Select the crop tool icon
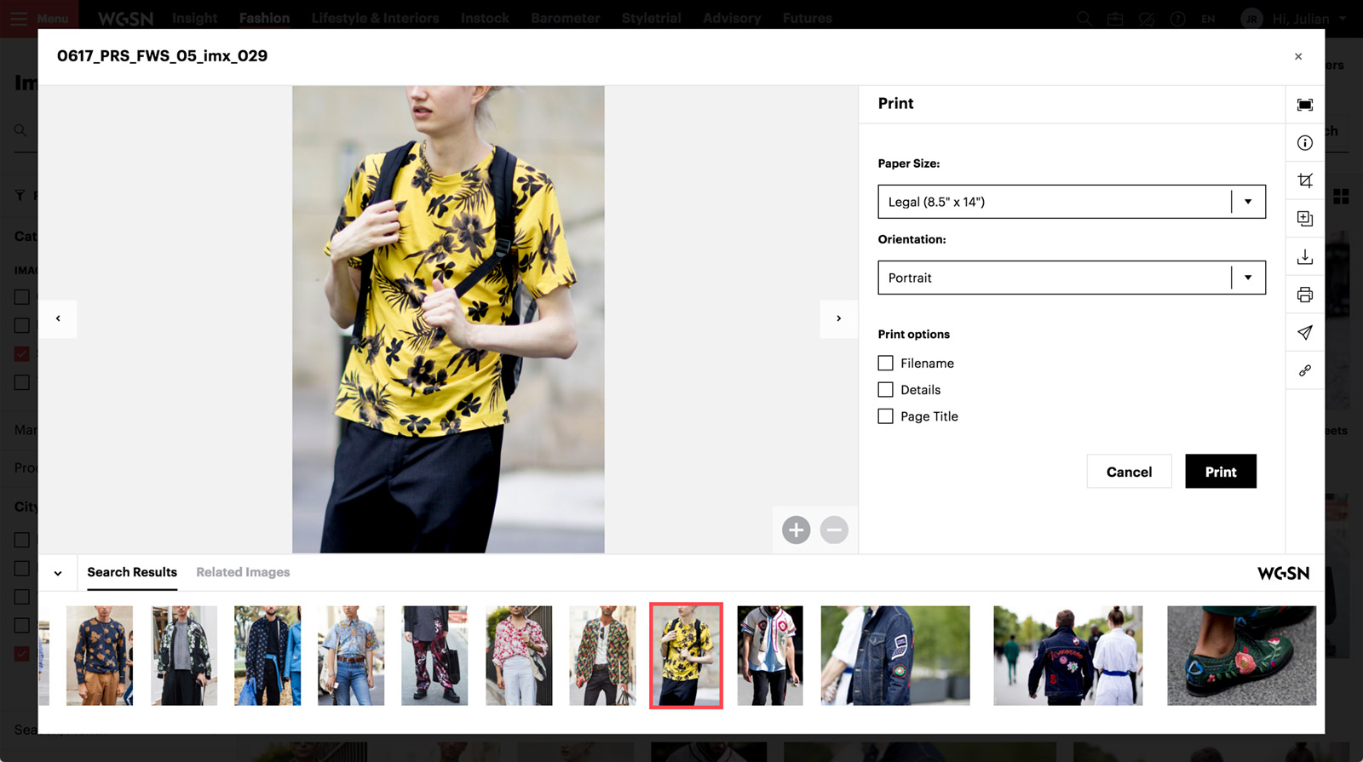The height and width of the screenshot is (762, 1363). click(1304, 180)
